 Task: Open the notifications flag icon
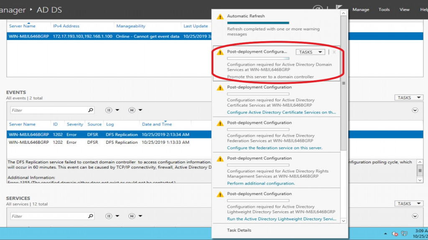(339, 7)
